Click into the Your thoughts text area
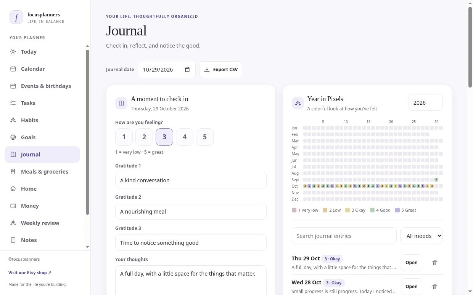The width and height of the screenshot is (473, 295). (x=191, y=280)
